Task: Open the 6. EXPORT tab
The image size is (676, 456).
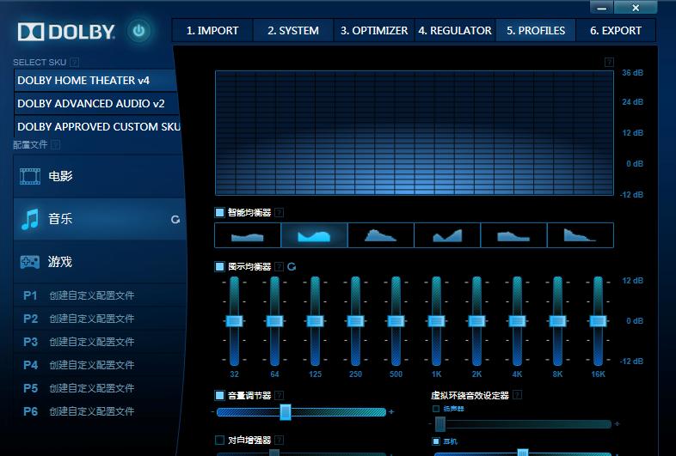Action: point(616,31)
